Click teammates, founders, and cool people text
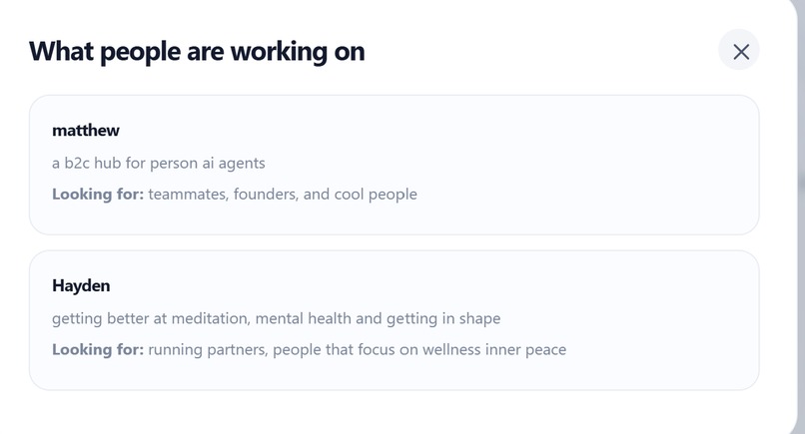 [x=283, y=194]
